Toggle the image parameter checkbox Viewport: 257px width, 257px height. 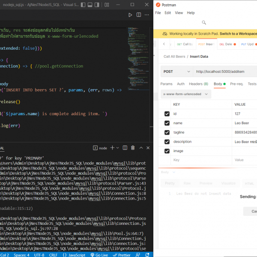pyautogui.click(x=167, y=151)
